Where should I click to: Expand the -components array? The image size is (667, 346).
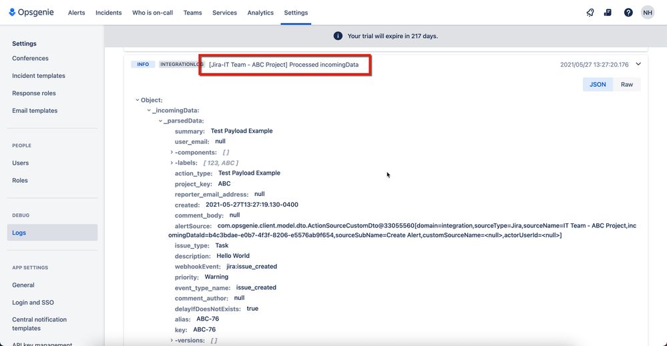click(172, 152)
